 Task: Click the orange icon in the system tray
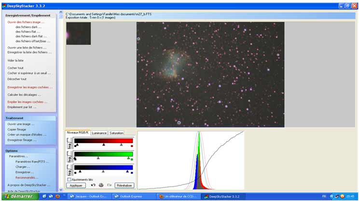(x=342, y=197)
